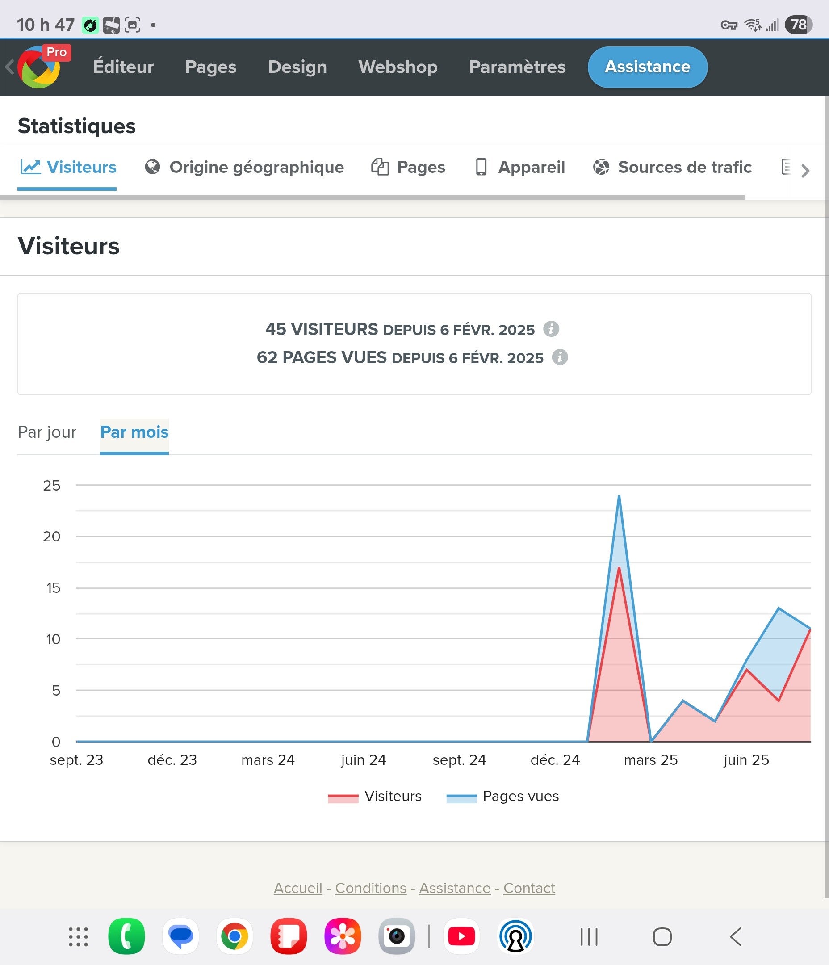Switch to Origine géographique tab

245,167
